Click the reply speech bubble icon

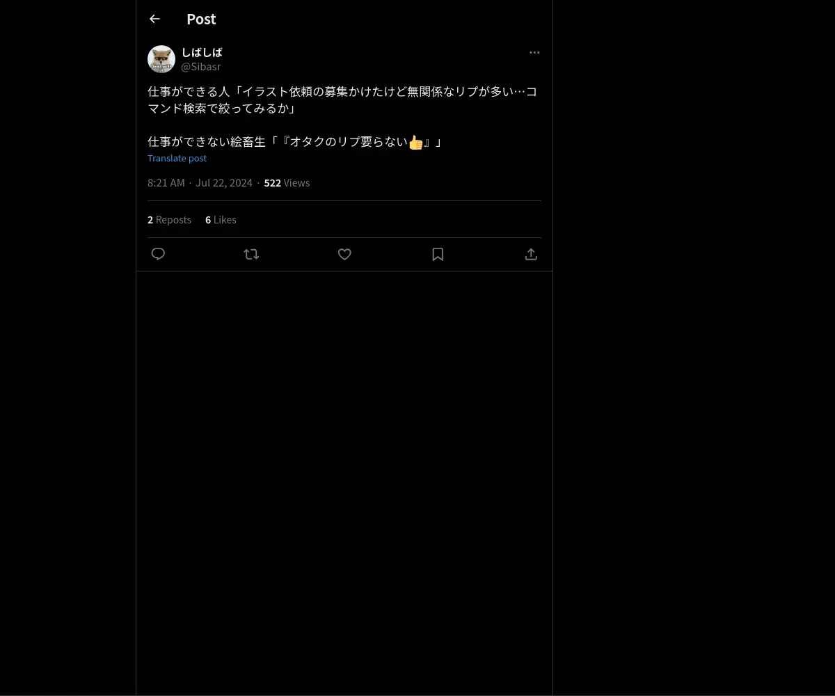(x=158, y=254)
